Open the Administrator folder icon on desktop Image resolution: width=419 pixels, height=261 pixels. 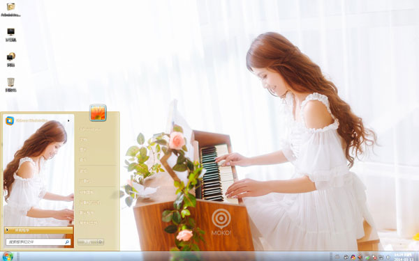point(10,10)
